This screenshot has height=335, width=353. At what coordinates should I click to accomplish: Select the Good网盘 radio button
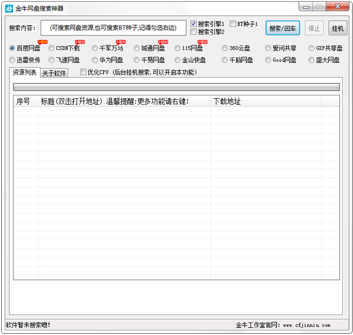[268, 60]
